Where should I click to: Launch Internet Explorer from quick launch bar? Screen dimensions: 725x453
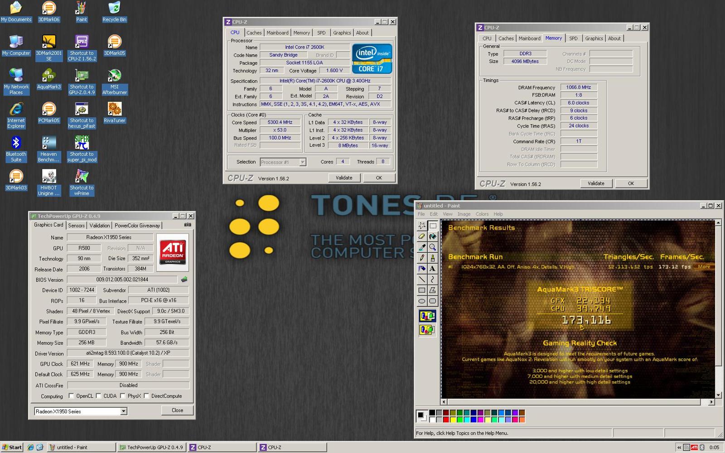click(x=30, y=447)
